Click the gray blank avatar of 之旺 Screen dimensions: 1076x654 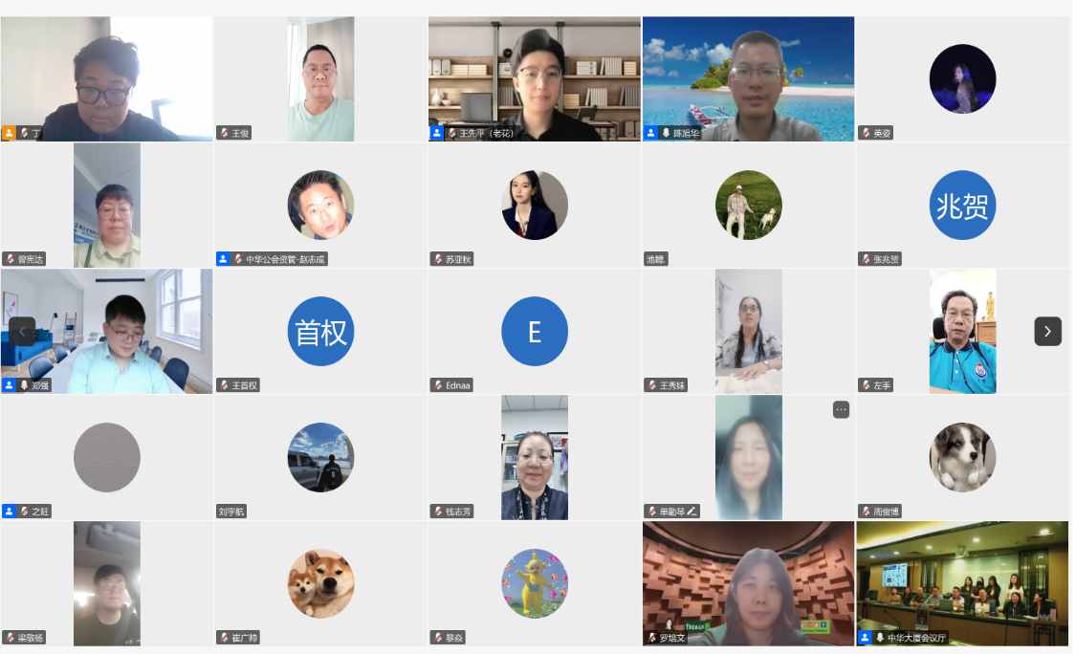click(106, 458)
